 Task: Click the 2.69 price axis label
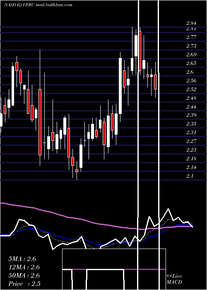click(x=191, y=55)
